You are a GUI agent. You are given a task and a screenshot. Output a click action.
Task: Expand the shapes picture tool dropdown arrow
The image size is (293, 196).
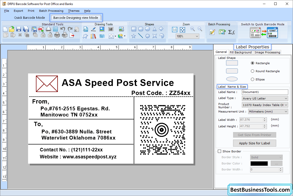125,36
